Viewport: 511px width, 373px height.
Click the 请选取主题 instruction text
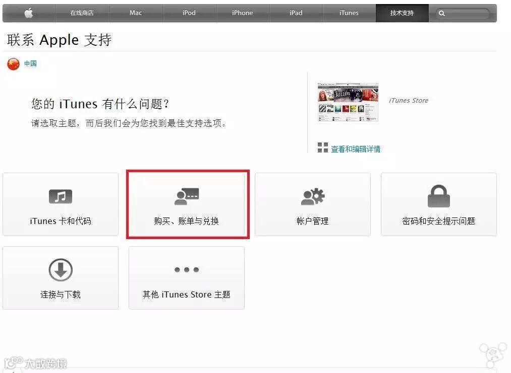(129, 123)
